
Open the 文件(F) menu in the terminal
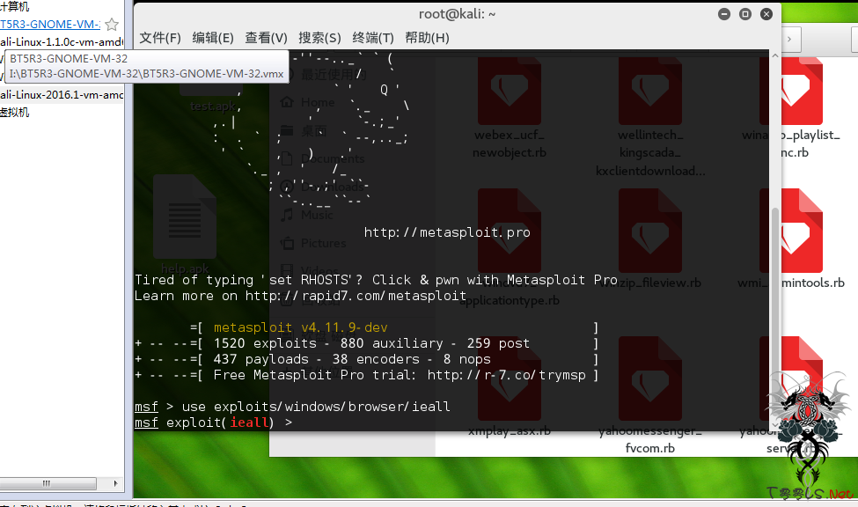(x=160, y=38)
